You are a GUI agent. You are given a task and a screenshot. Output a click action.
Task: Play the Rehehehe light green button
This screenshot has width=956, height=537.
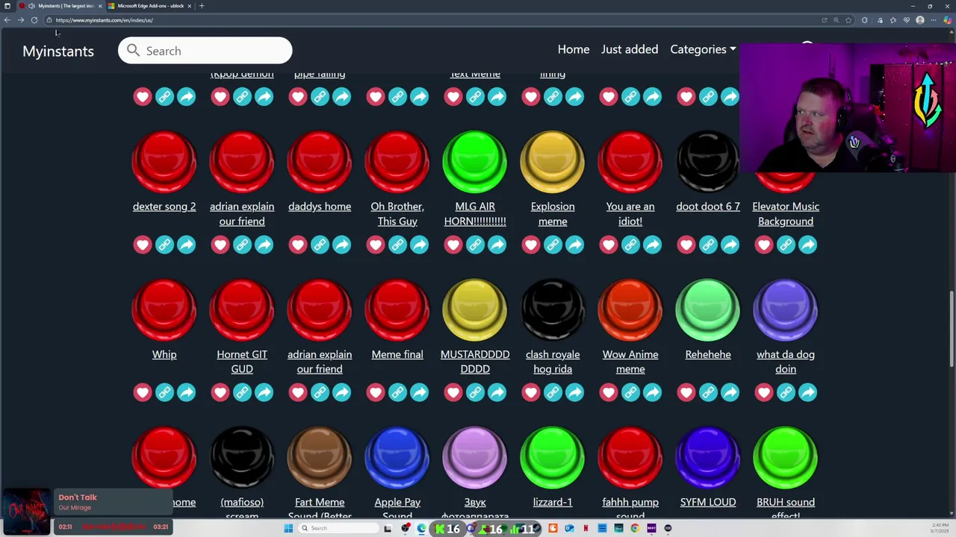pyautogui.click(x=708, y=310)
